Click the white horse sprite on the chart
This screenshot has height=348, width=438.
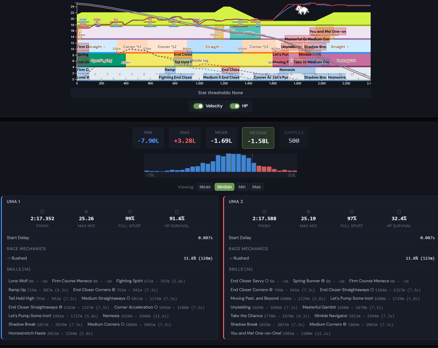(302, 9)
